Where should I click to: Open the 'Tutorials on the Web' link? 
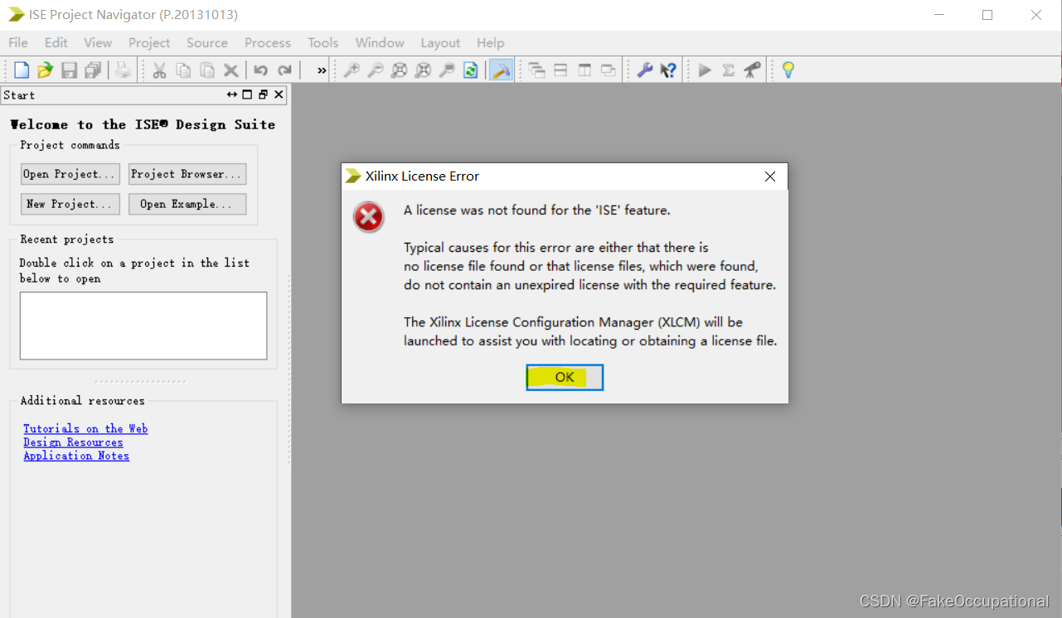tap(85, 428)
